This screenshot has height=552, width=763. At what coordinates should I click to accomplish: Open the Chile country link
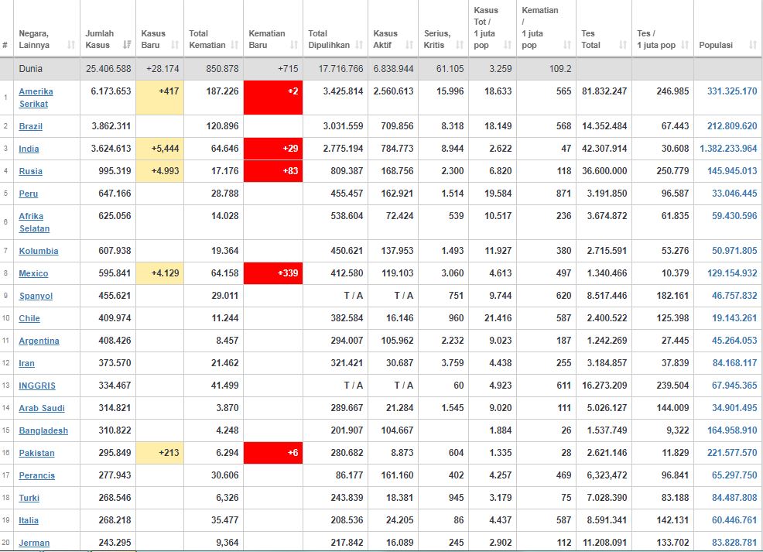(29, 318)
